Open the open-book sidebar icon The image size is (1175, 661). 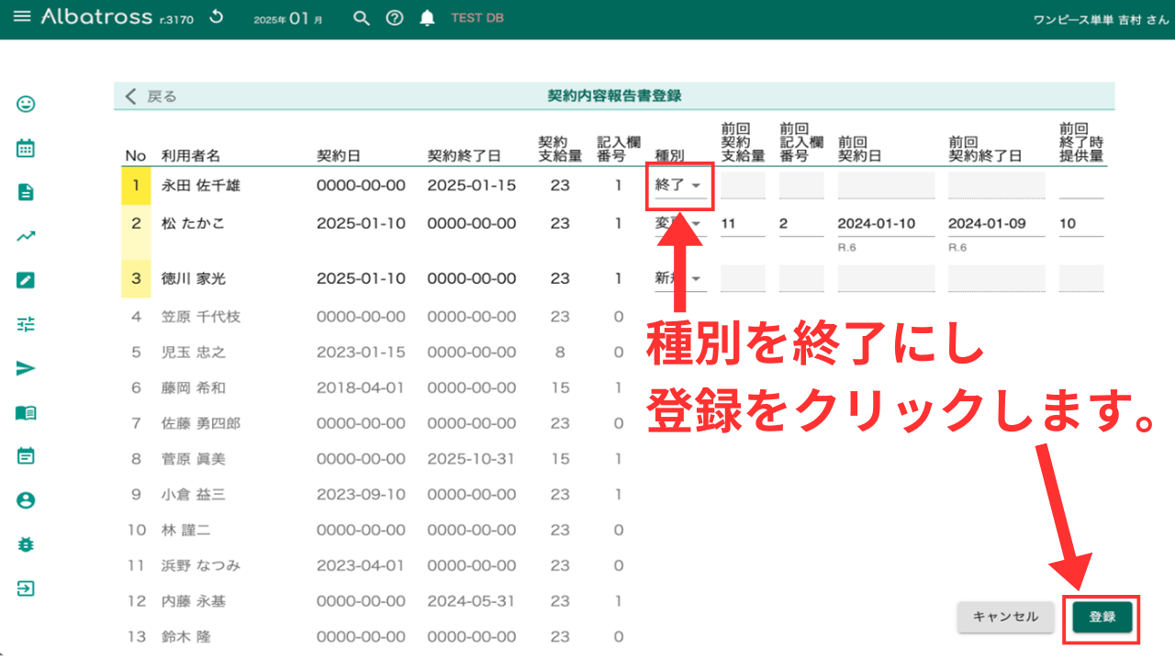point(26,412)
